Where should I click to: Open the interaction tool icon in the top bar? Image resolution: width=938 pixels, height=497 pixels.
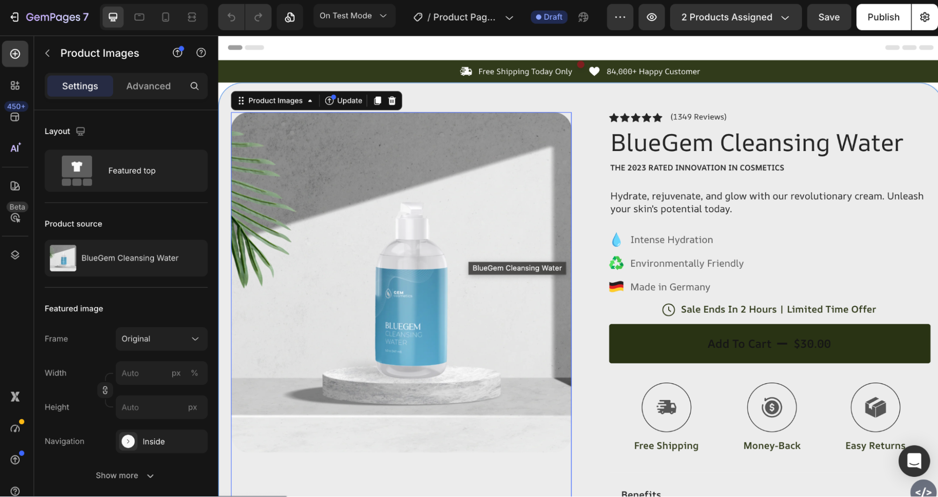point(290,17)
